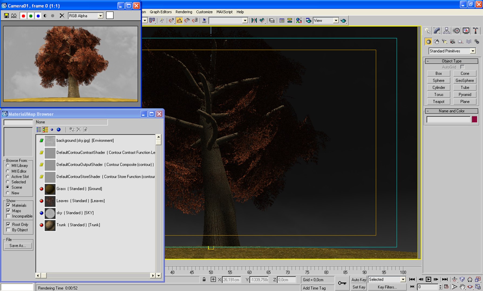Click the white color swatch in render window

click(x=110, y=15)
